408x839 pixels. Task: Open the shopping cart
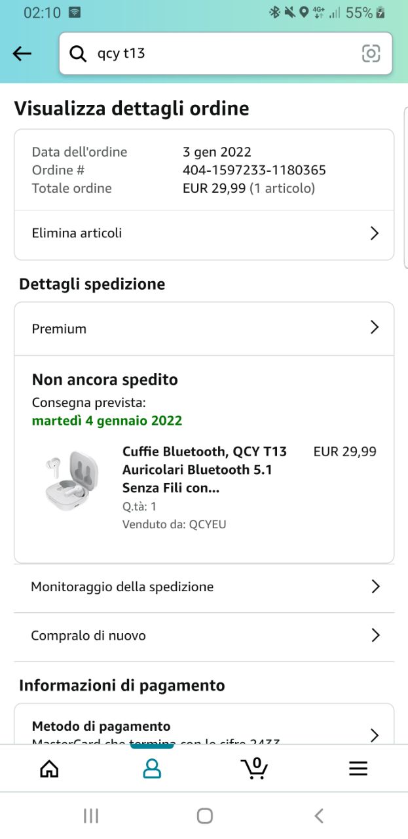254,768
